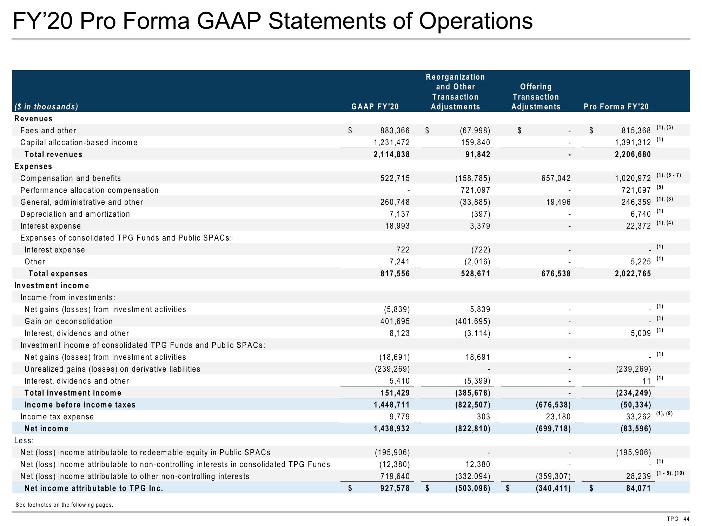The width and height of the screenshot is (702, 526).
Task: Select the '($ in thousands)' header label
Action: 46,107
